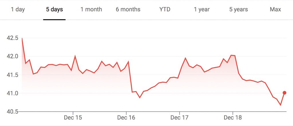Screen dimensions: 293x126
Task: Click the red endpoint dot on chart
Action: click(x=284, y=93)
